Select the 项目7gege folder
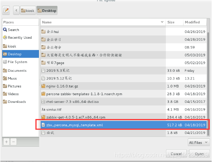 [124, 63]
